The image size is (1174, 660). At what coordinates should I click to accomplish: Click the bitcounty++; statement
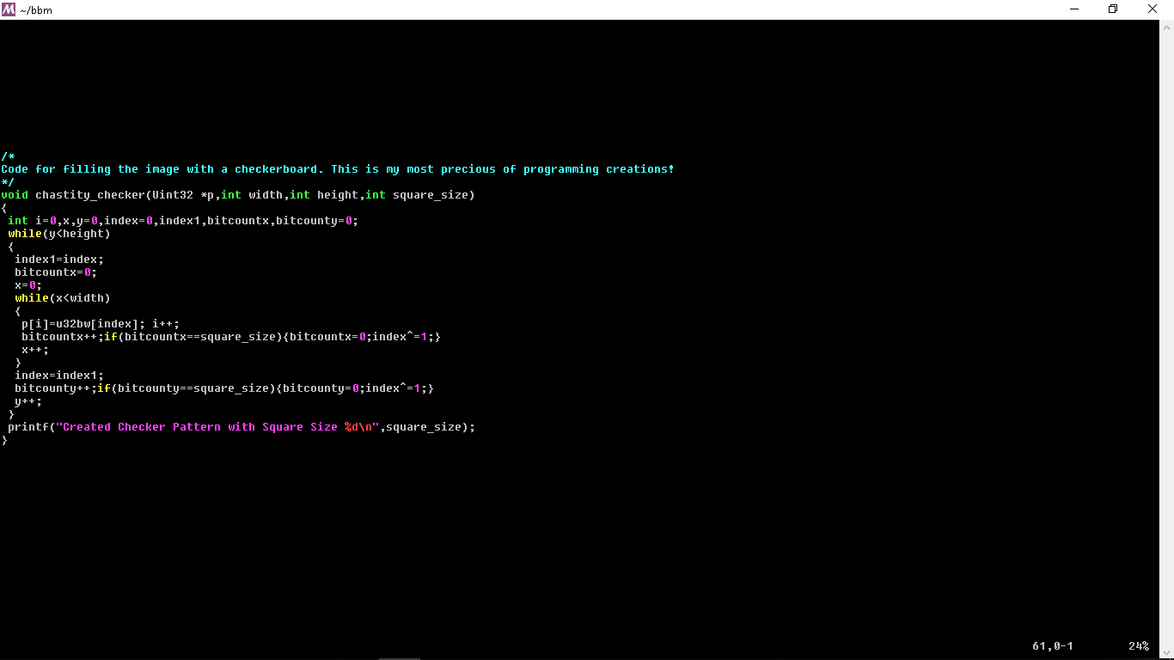tap(56, 388)
